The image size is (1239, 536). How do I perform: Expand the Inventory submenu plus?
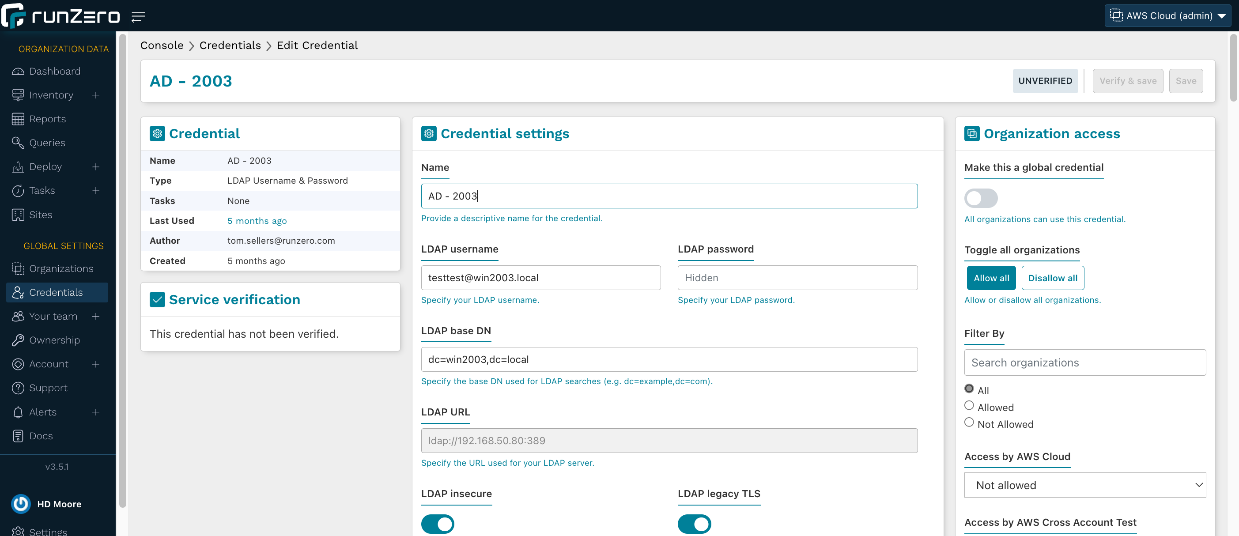point(96,95)
